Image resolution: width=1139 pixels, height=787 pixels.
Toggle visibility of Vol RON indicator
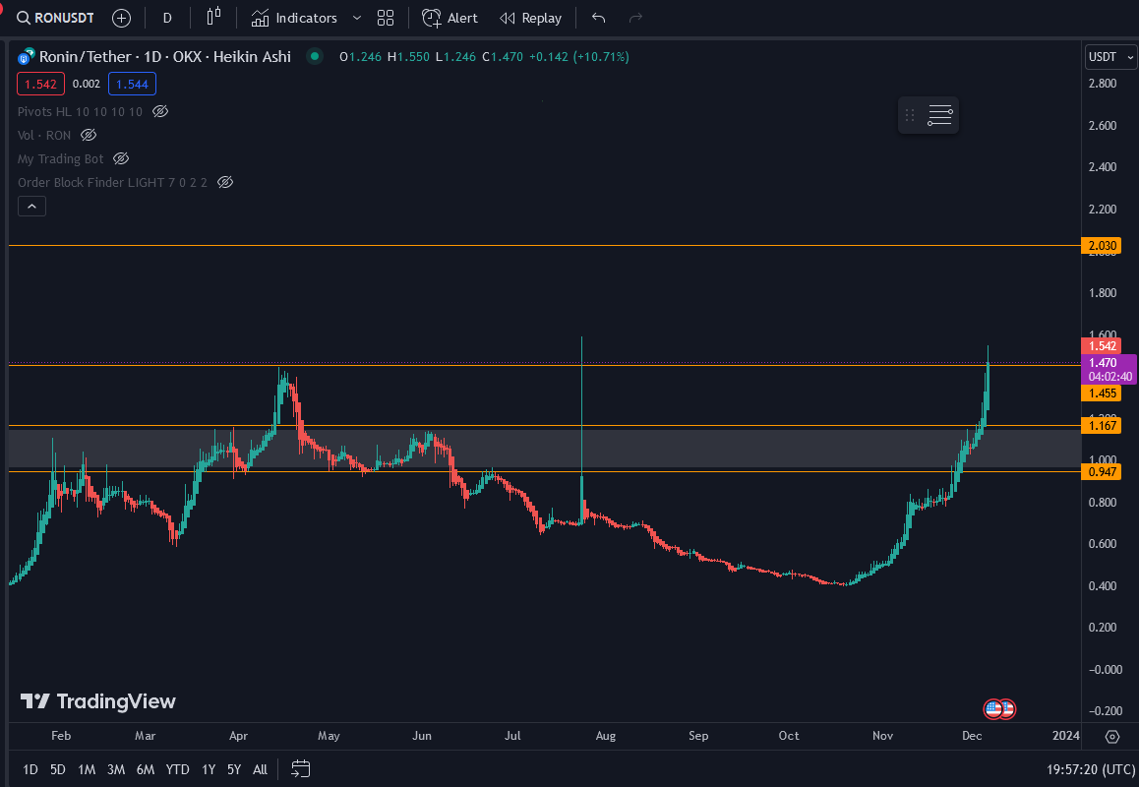(x=89, y=135)
